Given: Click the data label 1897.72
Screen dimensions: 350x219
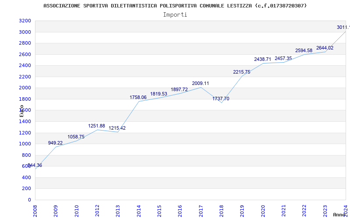Looking at the screenshot, I should tap(179, 90).
